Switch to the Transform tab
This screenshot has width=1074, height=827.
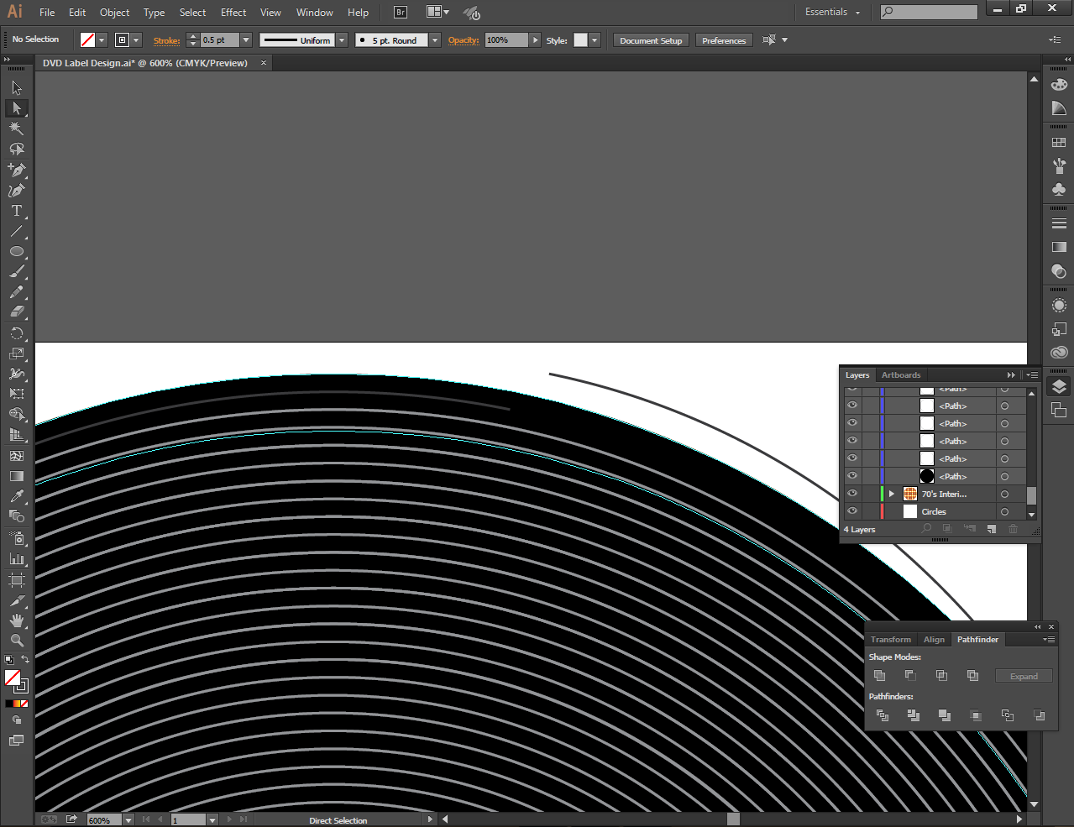pos(891,640)
